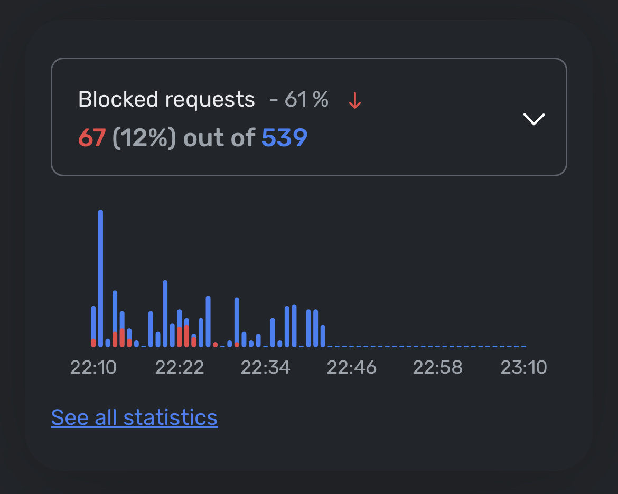Click the 22:58 axis label
This screenshot has width=618, height=494.
point(438,367)
